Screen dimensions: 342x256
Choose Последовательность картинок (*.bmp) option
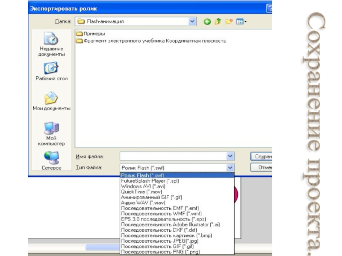177,236
